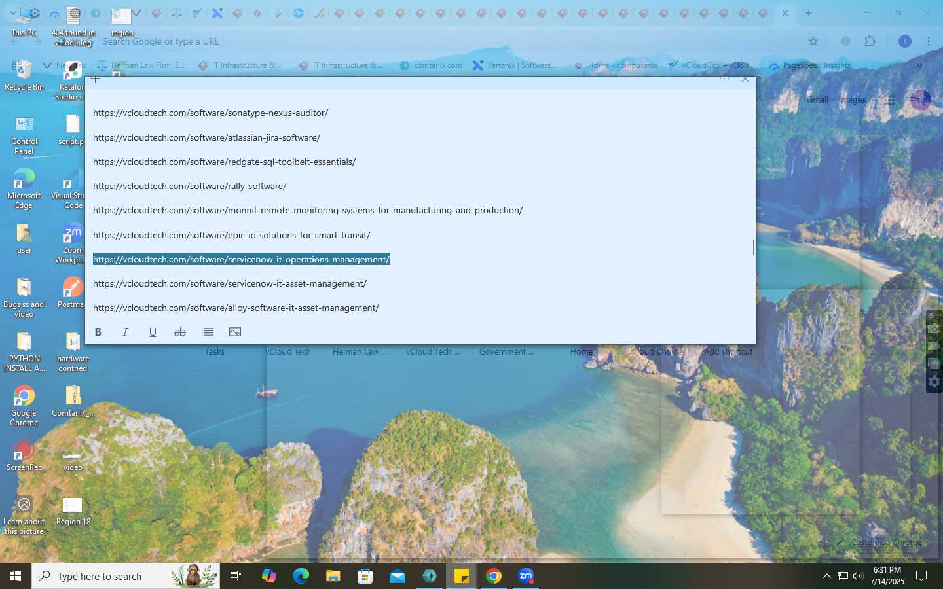943x589 pixels.
Task: Open the Vartanix | Software bookmark
Action: click(x=515, y=65)
